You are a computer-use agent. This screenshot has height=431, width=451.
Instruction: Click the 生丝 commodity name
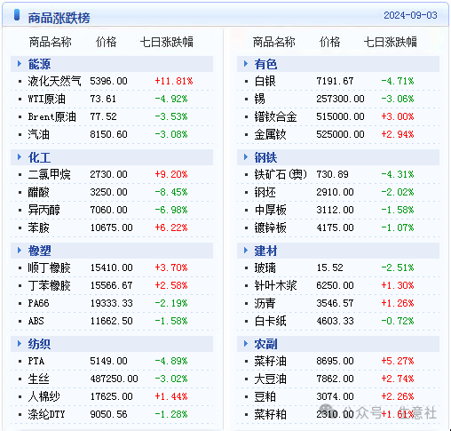[39, 379]
